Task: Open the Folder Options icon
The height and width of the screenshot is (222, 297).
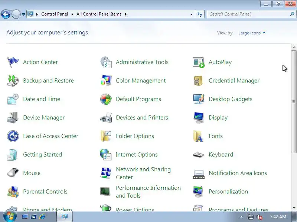Action: (106, 136)
